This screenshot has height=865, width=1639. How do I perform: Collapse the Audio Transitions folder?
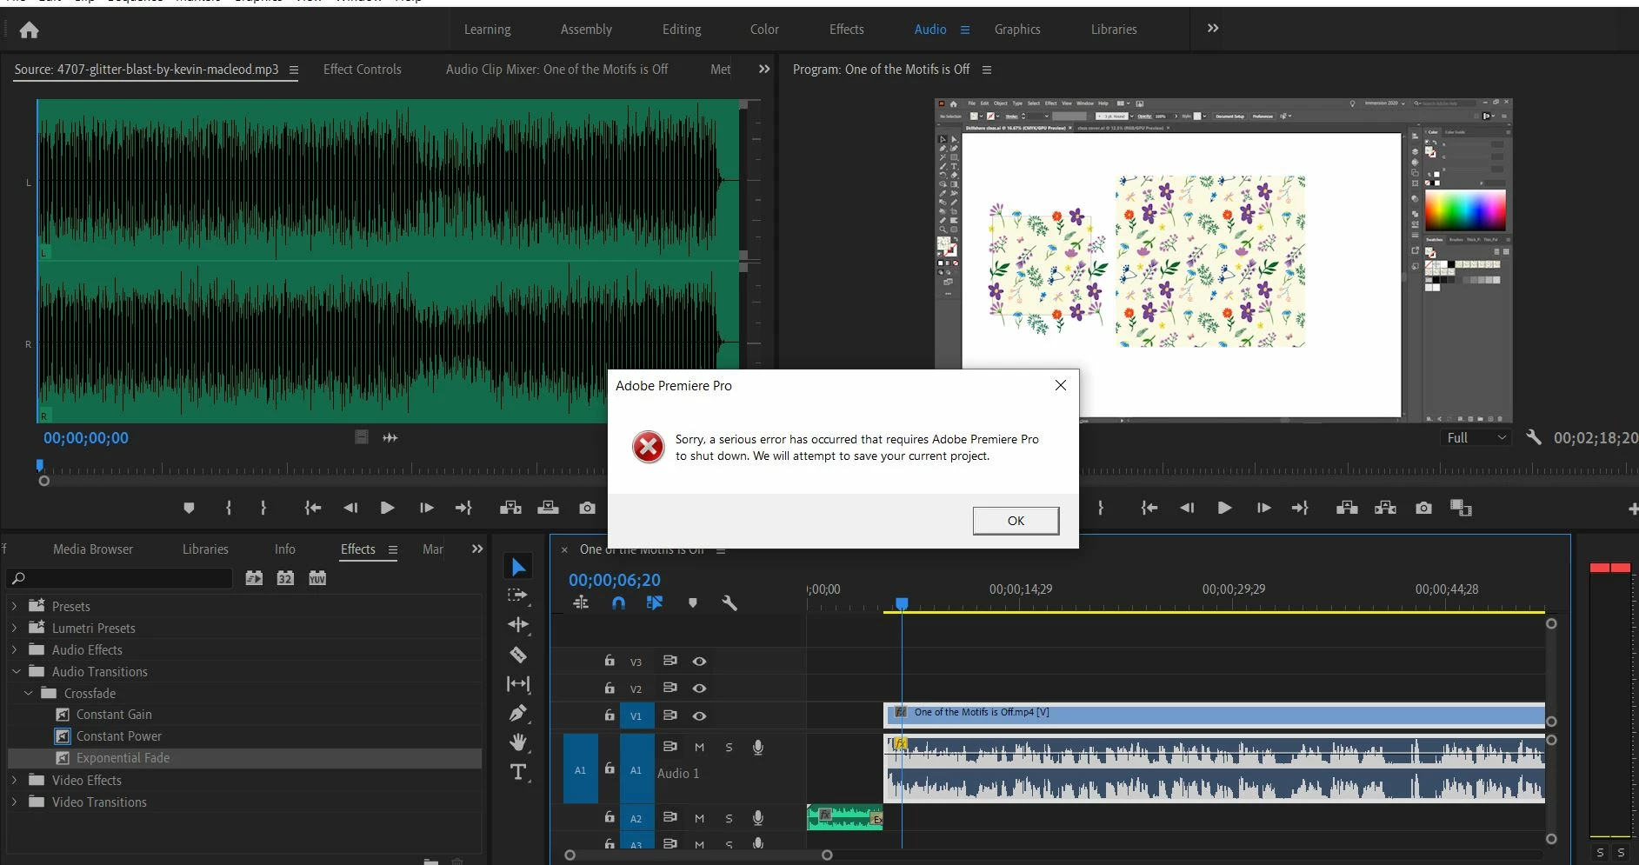(x=16, y=671)
